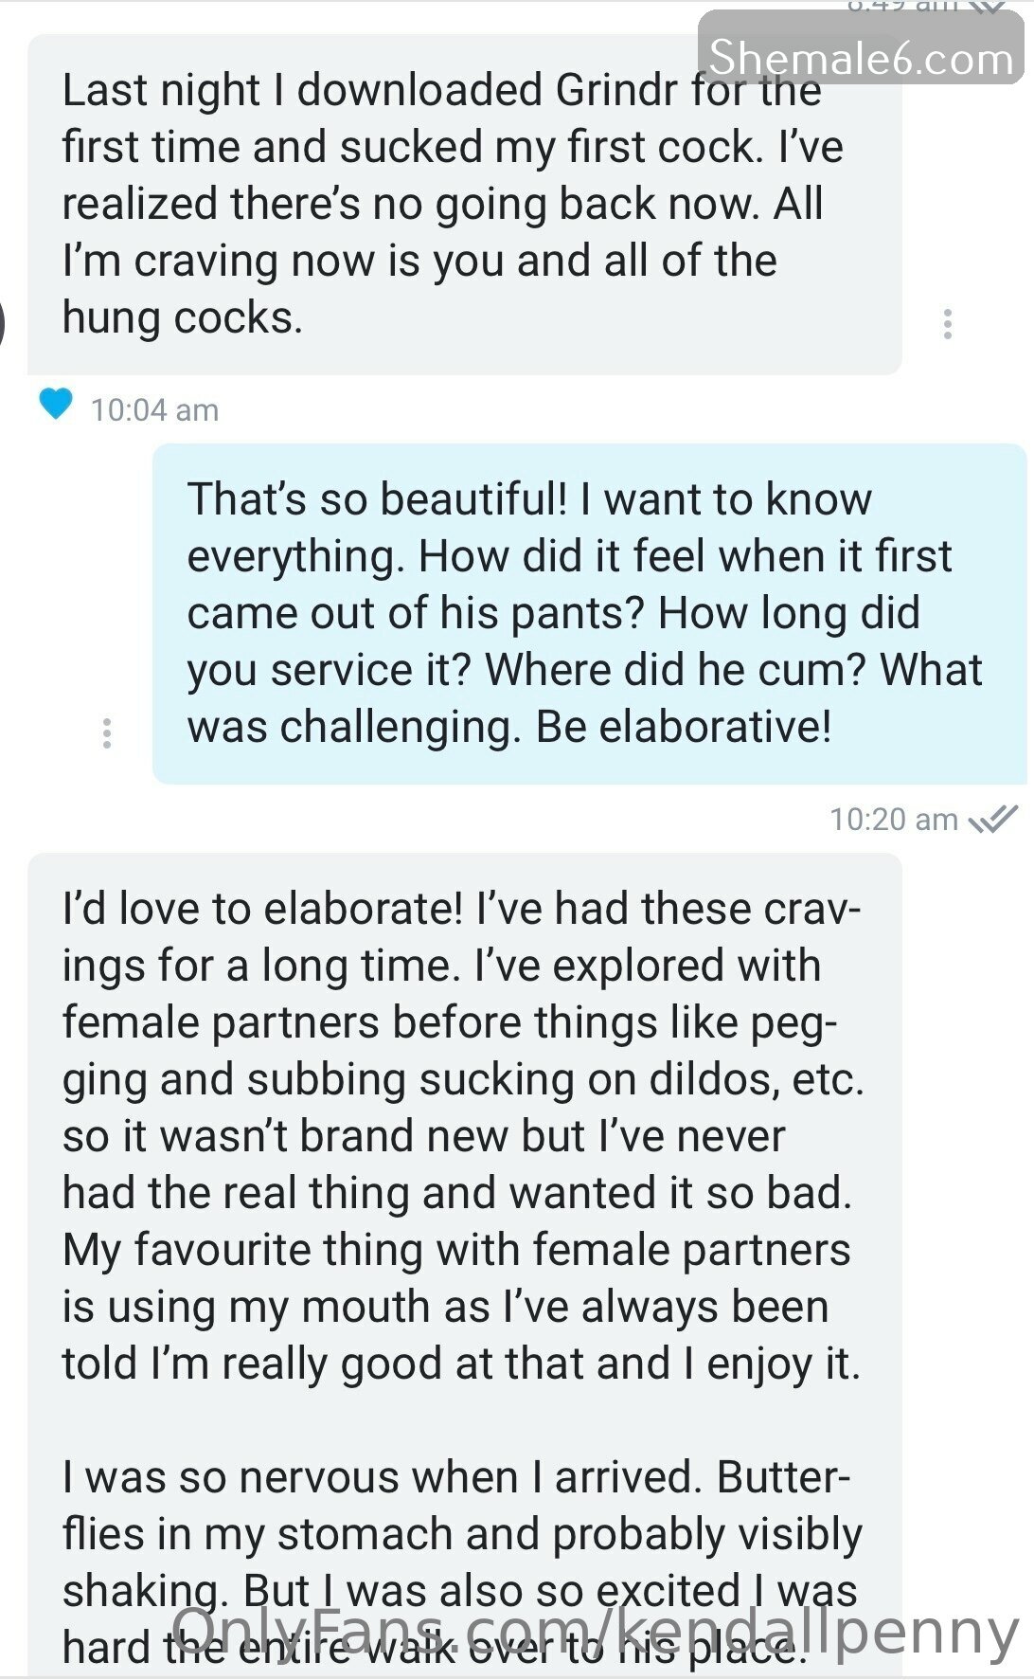Open three-dot menu beside "Last night" message

tap(947, 324)
